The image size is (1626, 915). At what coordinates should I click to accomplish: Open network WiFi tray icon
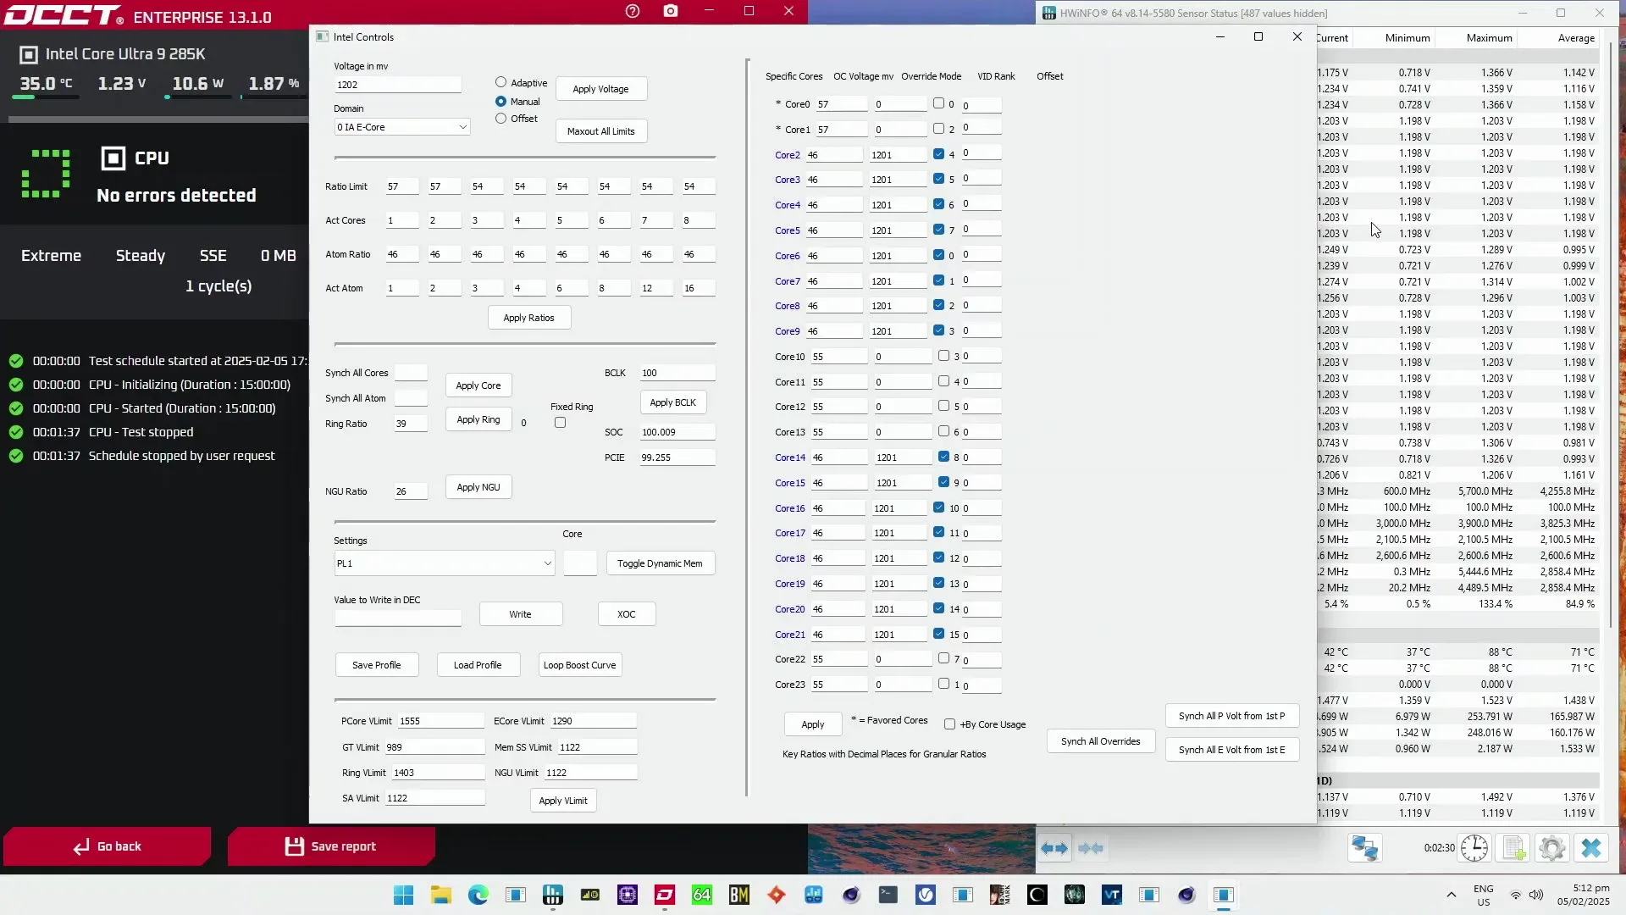pyautogui.click(x=1516, y=895)
